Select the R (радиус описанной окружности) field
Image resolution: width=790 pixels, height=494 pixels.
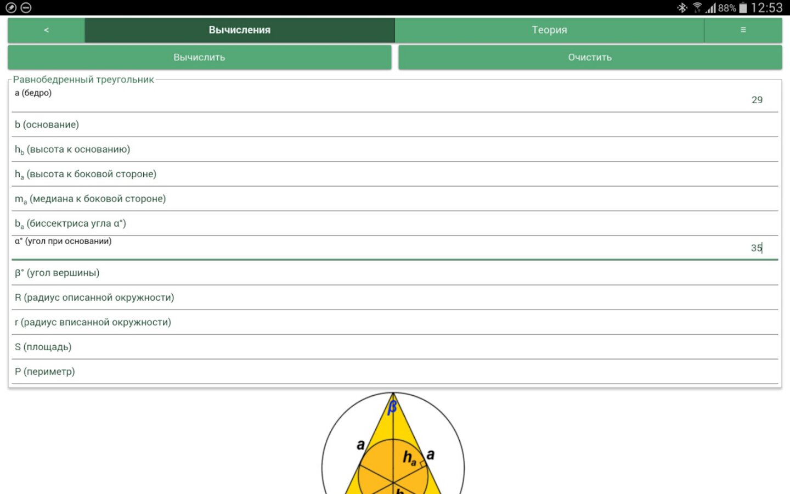(x=395, y=298)
